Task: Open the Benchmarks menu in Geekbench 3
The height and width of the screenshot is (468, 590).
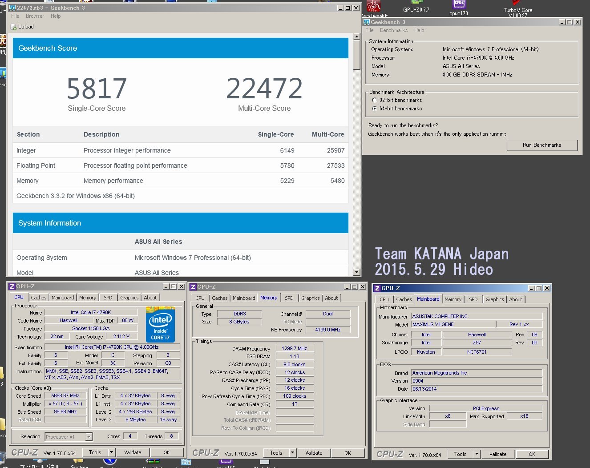Action: [394, 30]
